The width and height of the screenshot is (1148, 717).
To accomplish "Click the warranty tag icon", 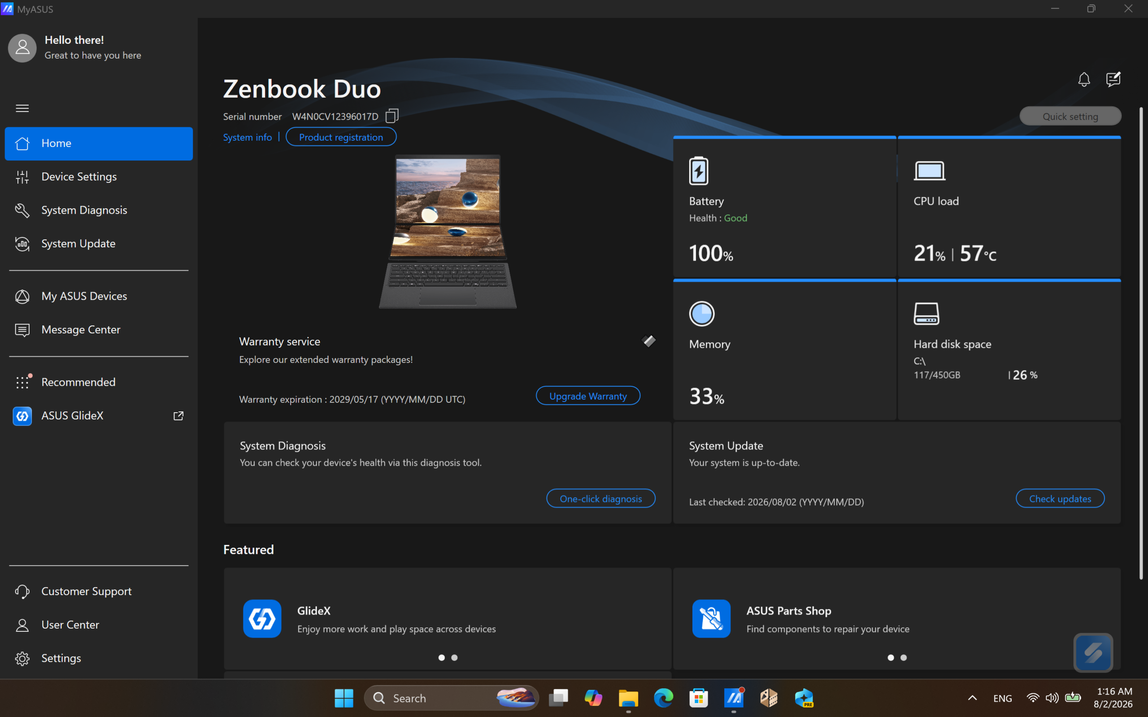I will pos(648,341).
